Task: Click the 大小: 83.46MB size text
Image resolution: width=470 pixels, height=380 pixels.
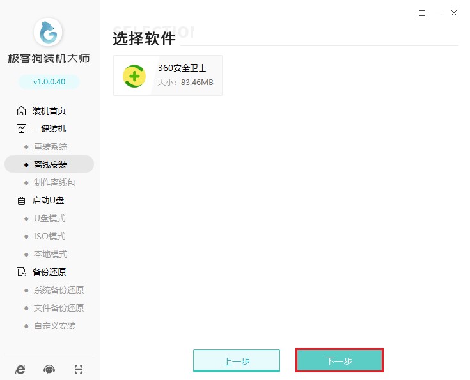Action: click(x=185, y=82)
